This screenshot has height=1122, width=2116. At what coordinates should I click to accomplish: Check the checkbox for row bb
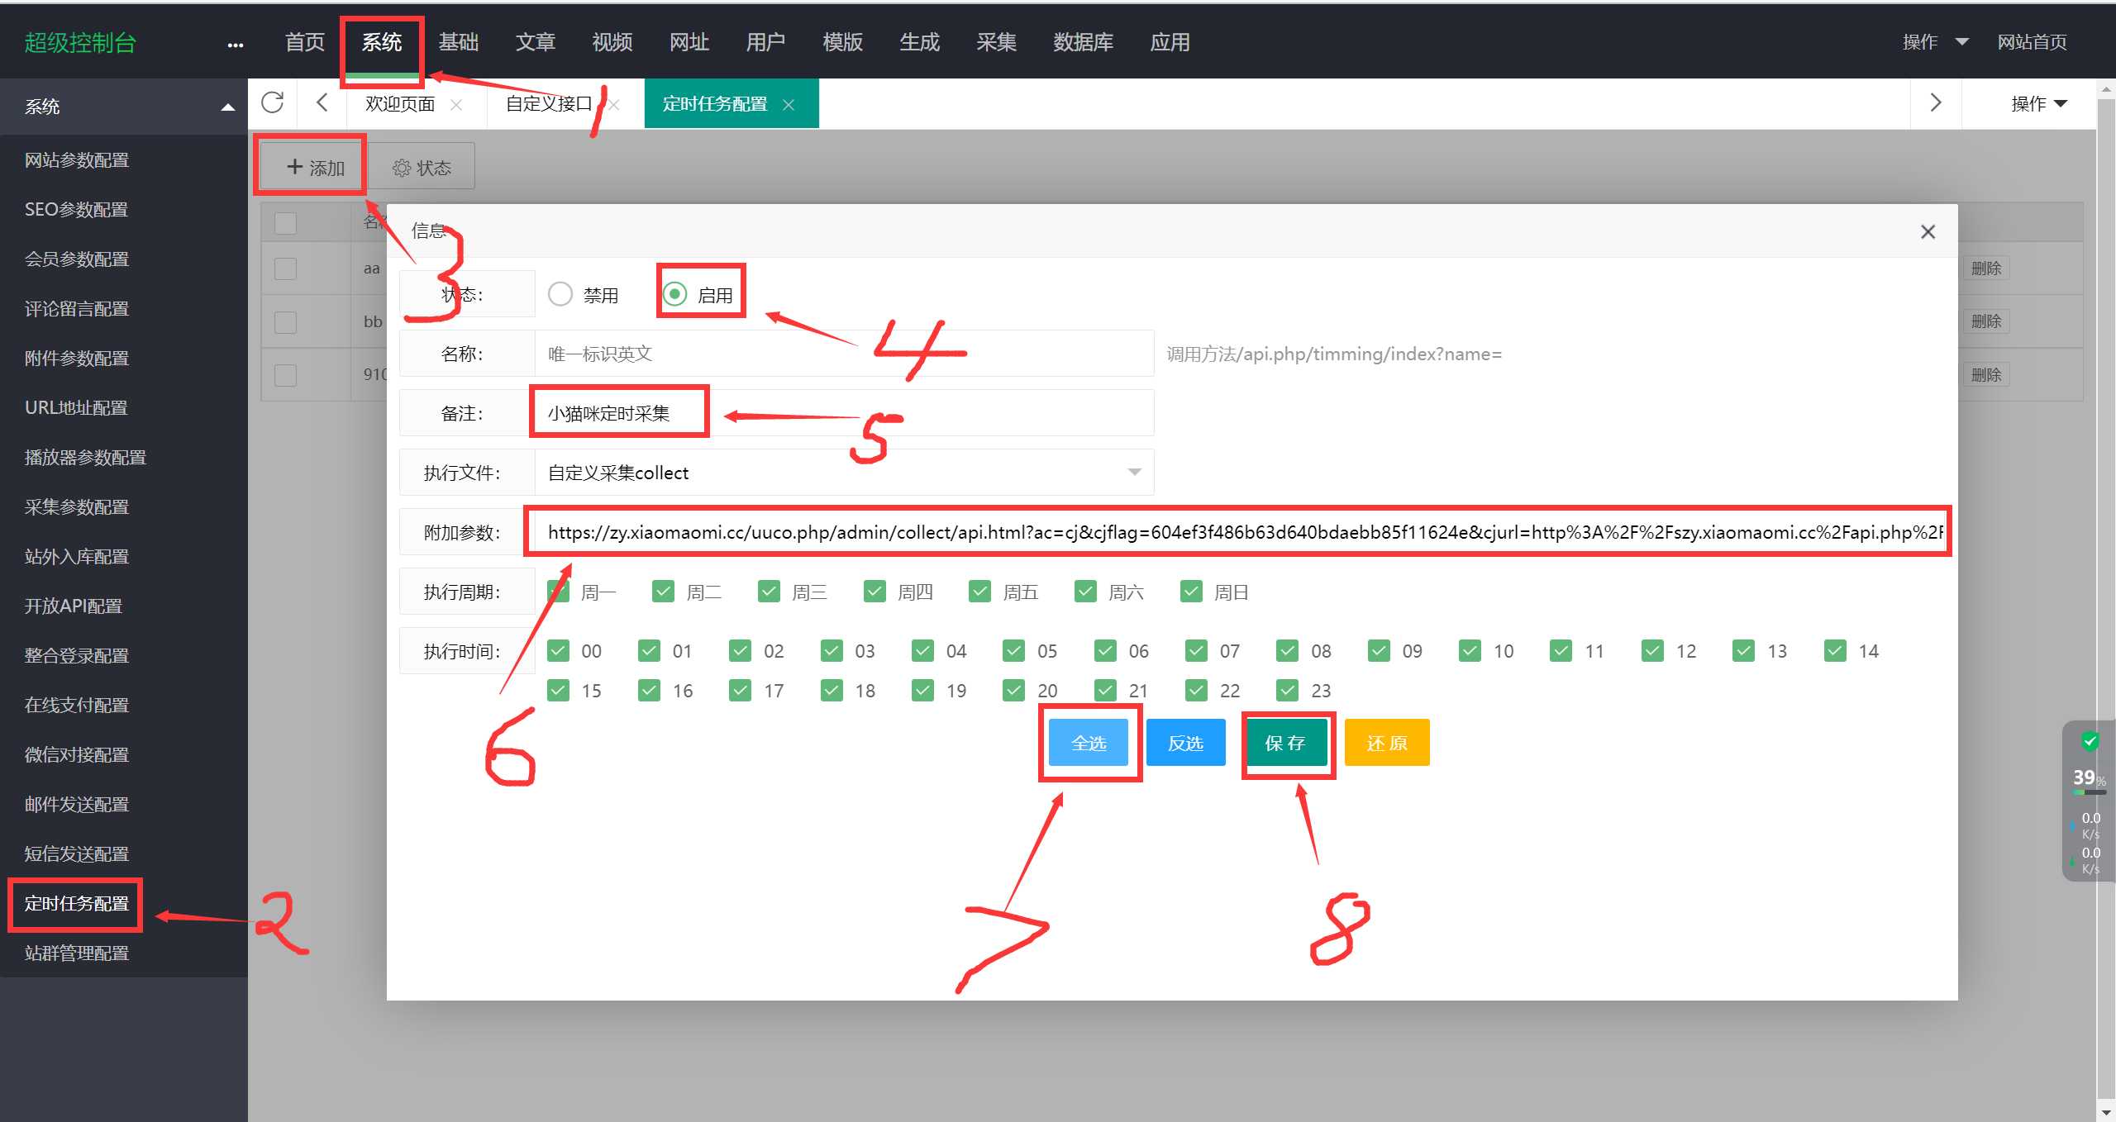click(x=285, y=321)
